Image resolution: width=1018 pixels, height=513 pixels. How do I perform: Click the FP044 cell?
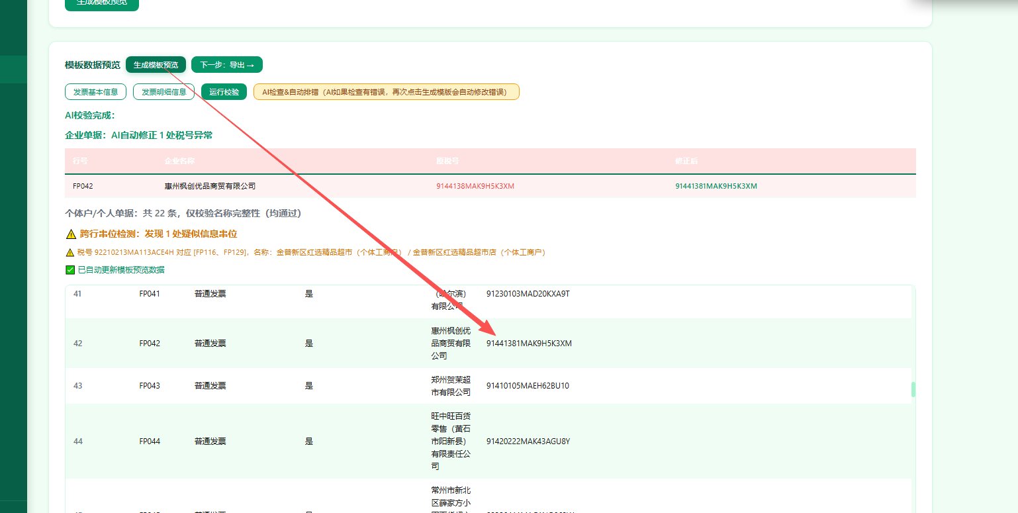(150, 441)
